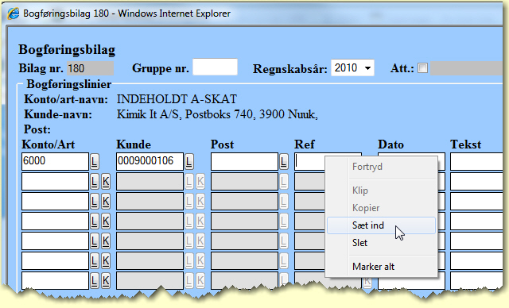Image resolution: width=509 pixels, height=308 pixels.
Task: Click the 'Bogføringsbilag' page heading
Action: tap(67, 50)
